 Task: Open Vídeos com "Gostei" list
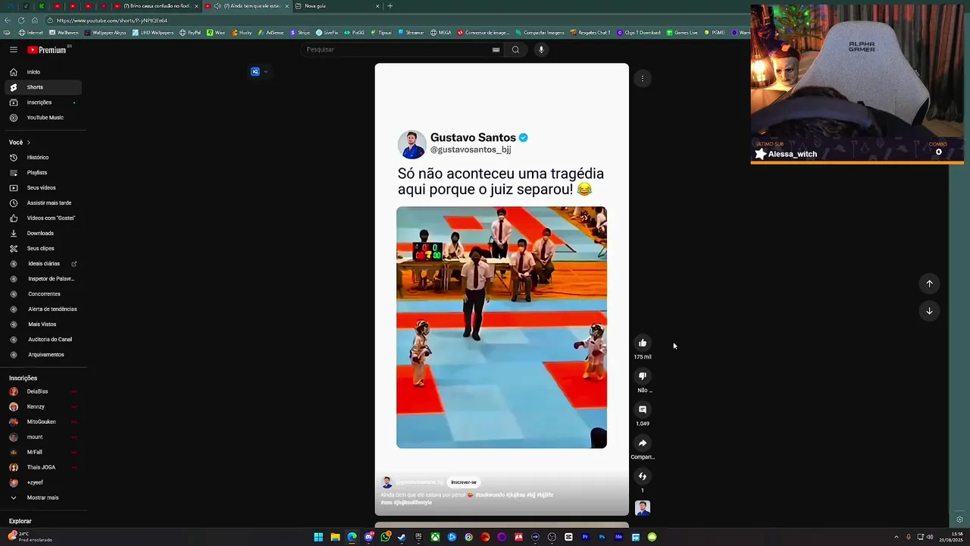coord(43,218)
